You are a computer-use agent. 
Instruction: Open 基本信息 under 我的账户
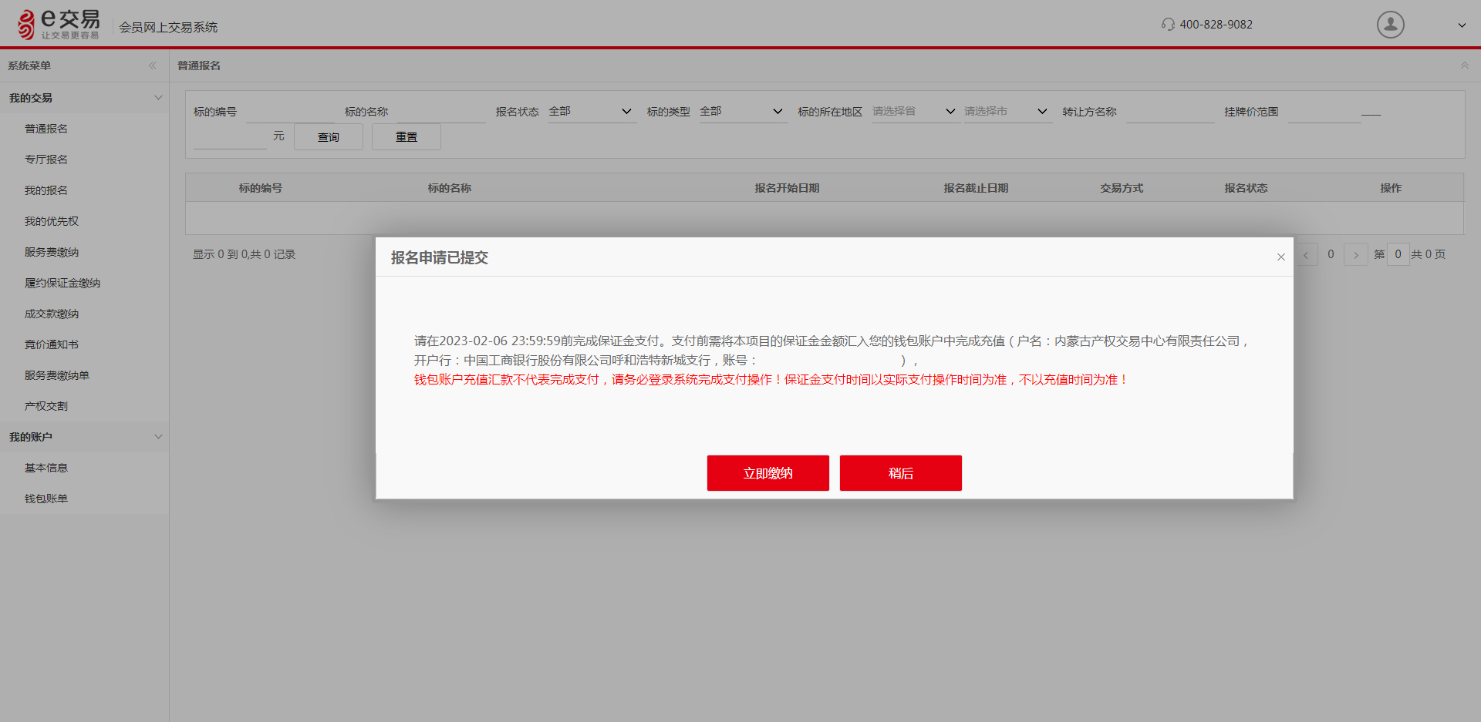[46, 468]
